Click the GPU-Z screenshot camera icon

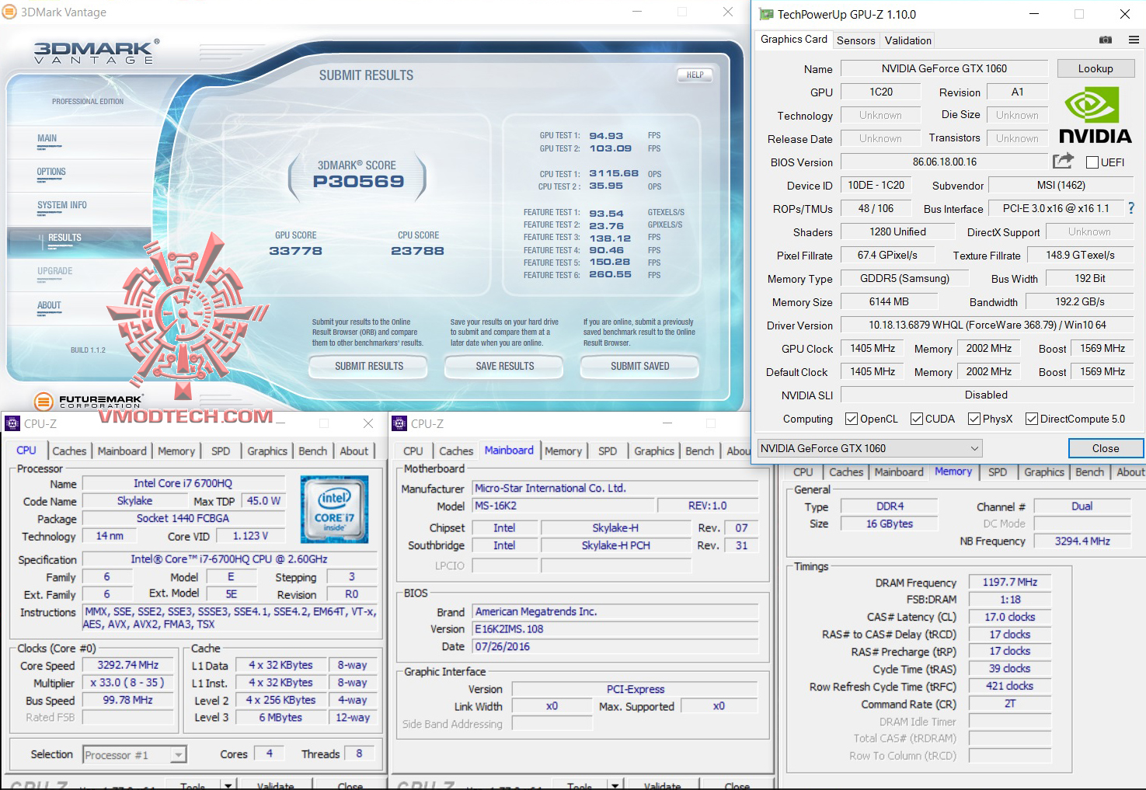pos(1106,40)
